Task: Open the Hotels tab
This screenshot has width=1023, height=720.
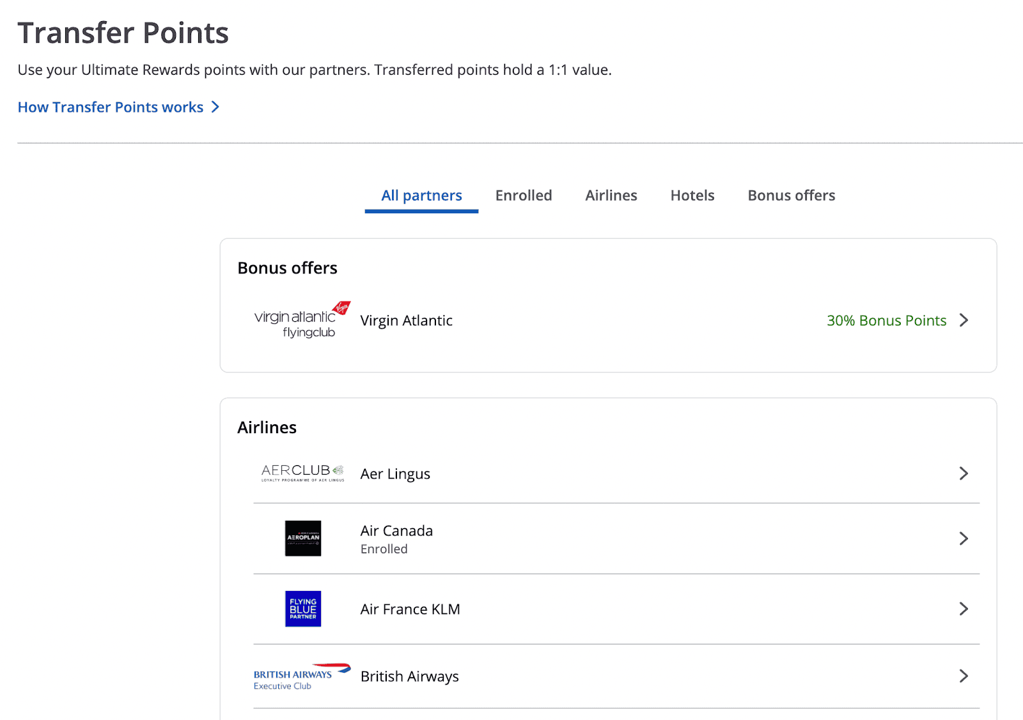Action: pos(692,195)
